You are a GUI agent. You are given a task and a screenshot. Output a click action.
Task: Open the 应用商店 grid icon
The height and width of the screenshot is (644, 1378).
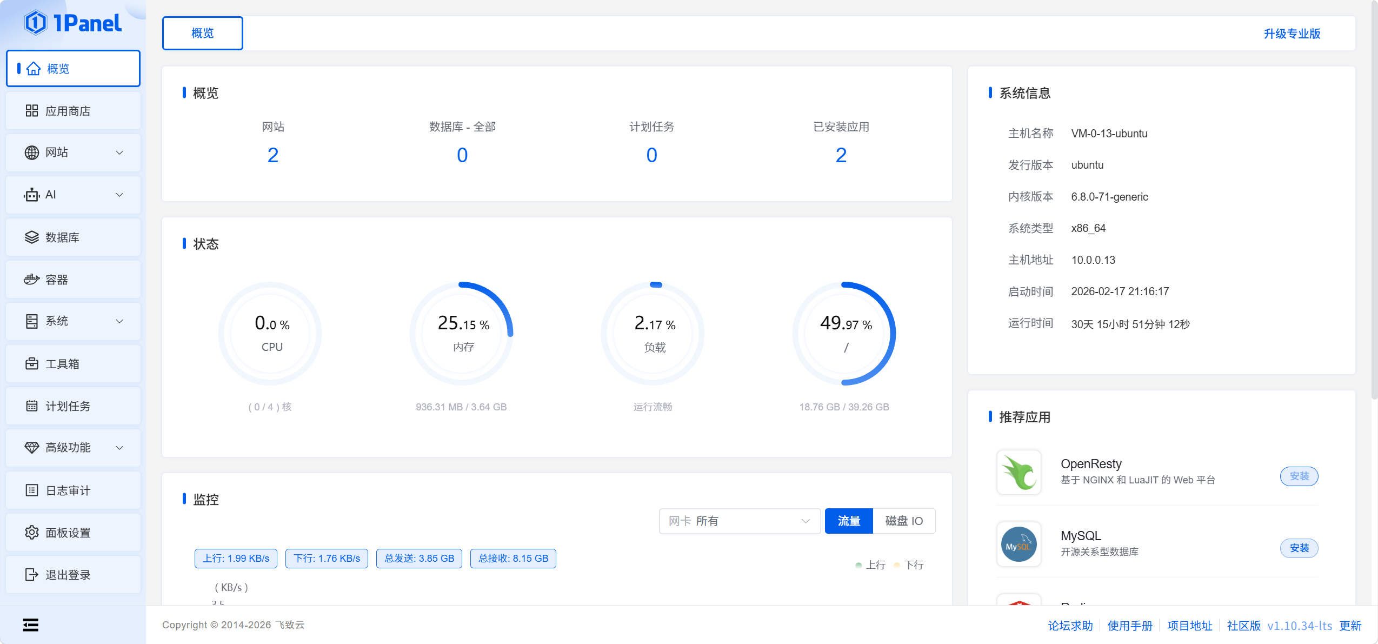32,111
